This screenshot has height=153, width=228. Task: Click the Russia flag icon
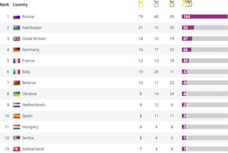click(17, 17)
